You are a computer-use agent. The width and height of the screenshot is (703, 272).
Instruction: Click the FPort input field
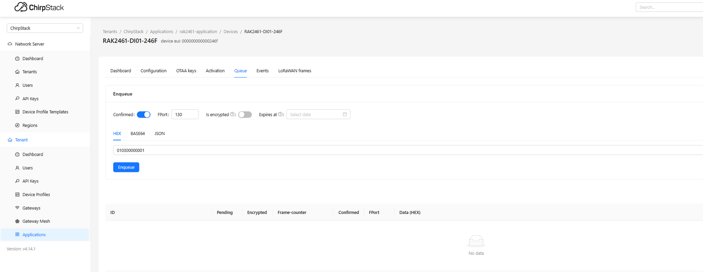coord(185,114)
